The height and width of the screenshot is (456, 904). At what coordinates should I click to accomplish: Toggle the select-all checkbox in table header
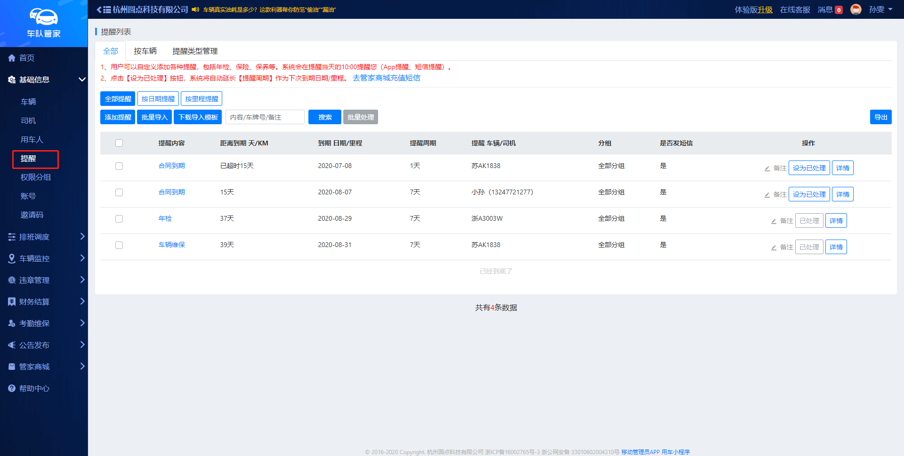click(119, 143)
